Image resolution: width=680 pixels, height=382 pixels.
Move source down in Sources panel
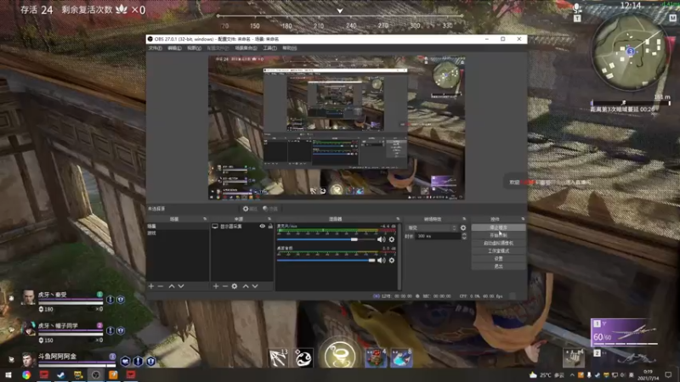(255, 286)
